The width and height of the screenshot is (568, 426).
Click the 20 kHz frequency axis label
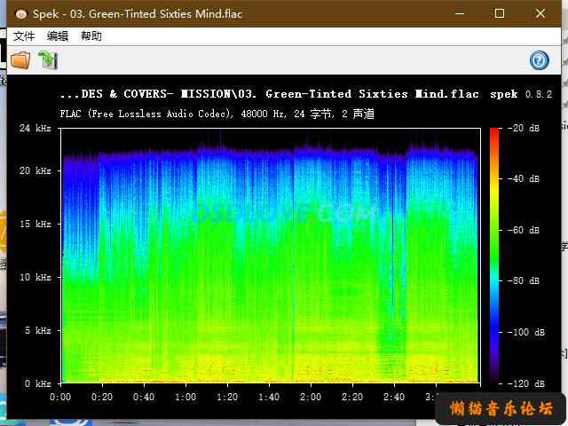pyautogui.click(x=35, y=170)
